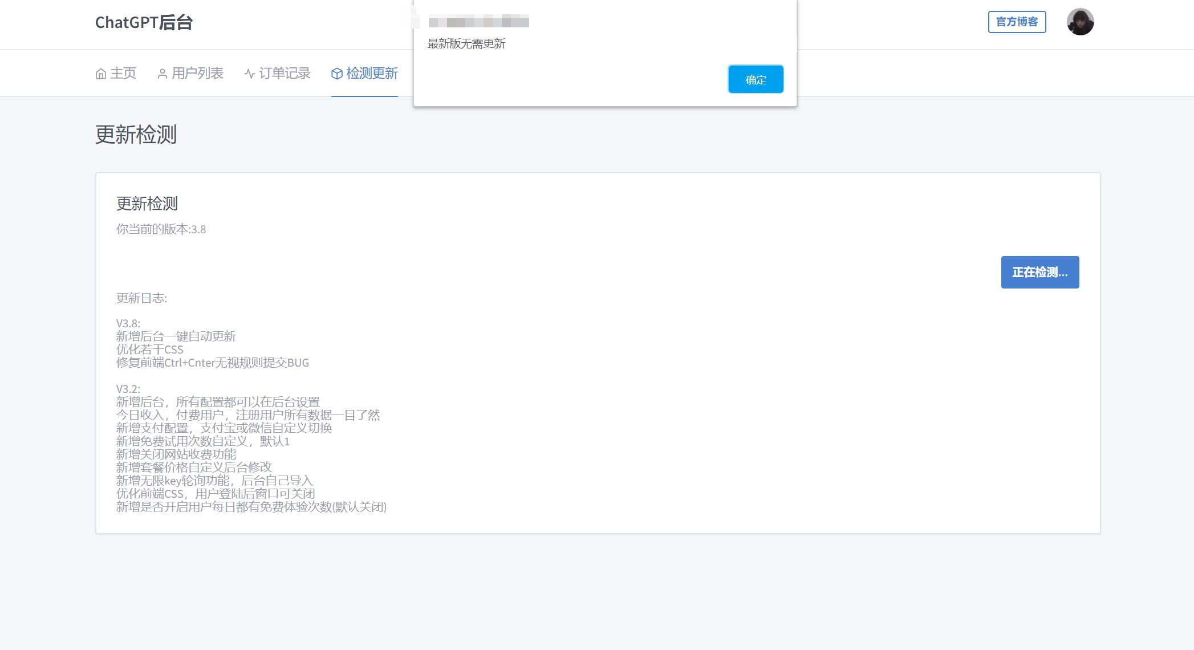Go to the 主页 tab
The height and width of the screenshot is (650, 1194).
(116, 74)
